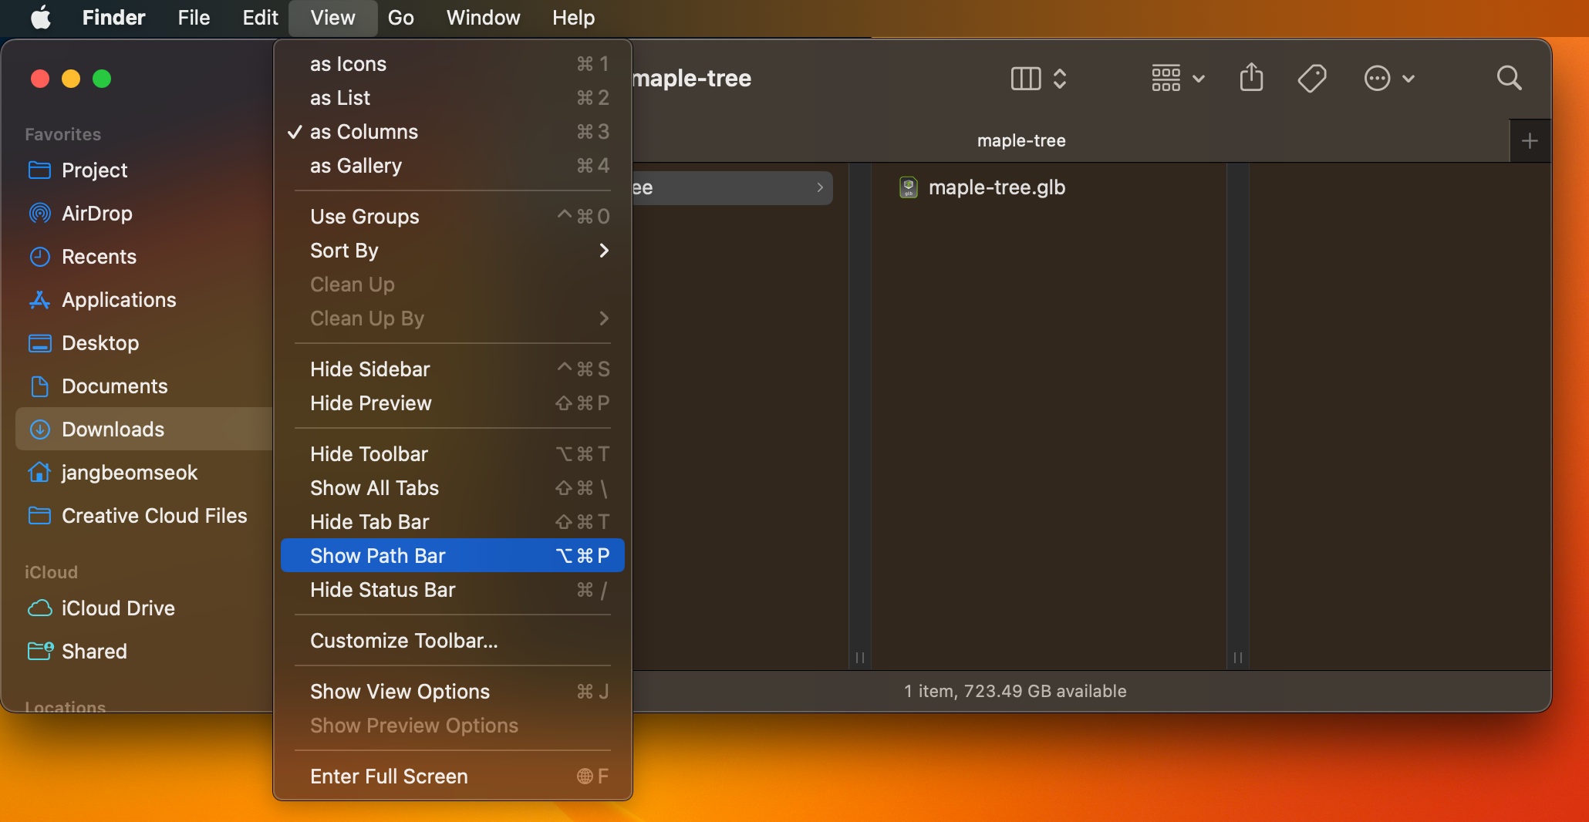The height and width of the screenshot is (822, 1589).
Task: Click the column view icon in toolbar
Action: click(x=1026, y=78)
